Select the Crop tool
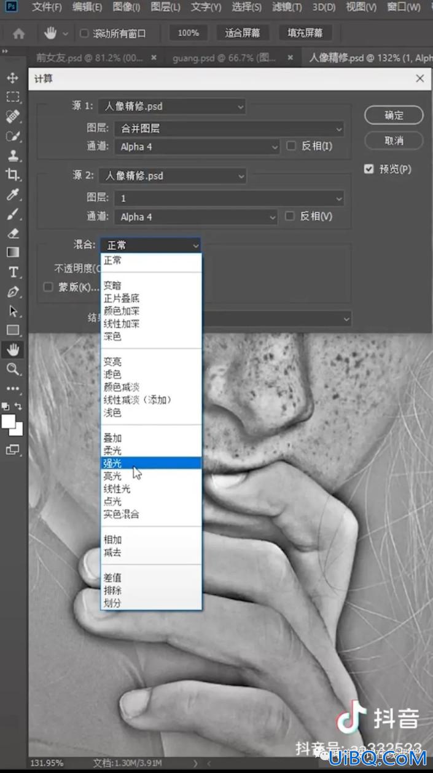 tap(13, 175)
